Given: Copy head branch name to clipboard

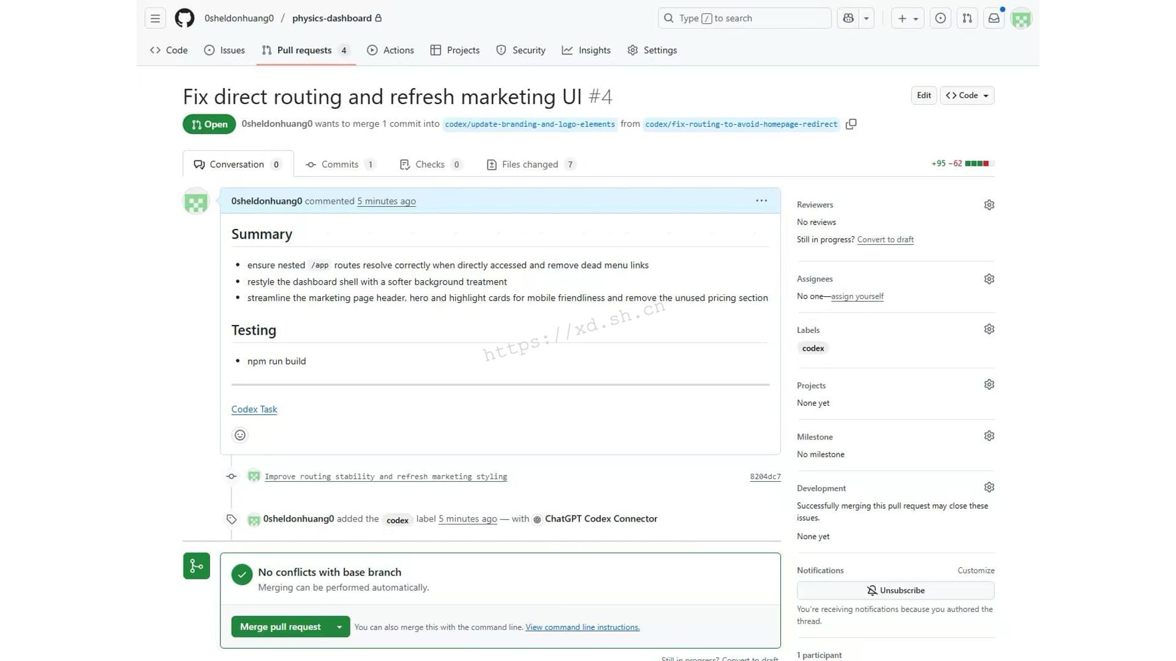Looking at the screenshot, I should [x=851, y=124].
